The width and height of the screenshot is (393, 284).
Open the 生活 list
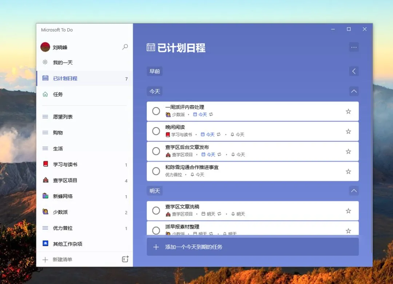[x=84, y=149]
